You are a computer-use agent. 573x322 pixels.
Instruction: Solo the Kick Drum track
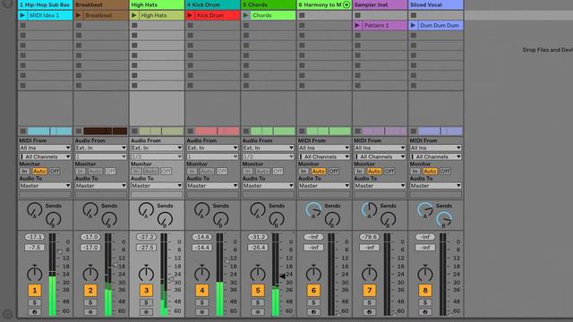202,302
